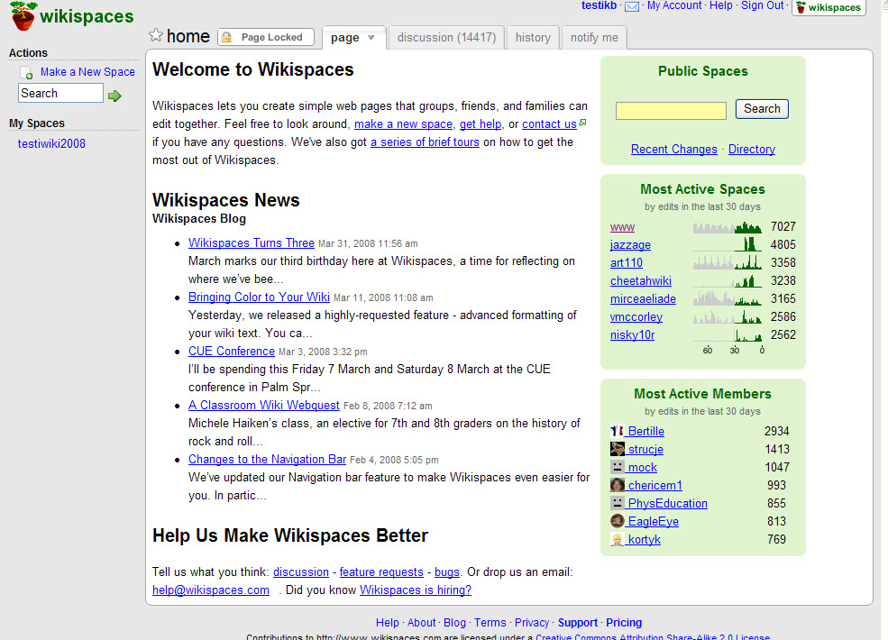This screenshot has width=888, height=640.
Task: Click the jazzage activity sparkline chart
Action: click(x=728, y=244)
